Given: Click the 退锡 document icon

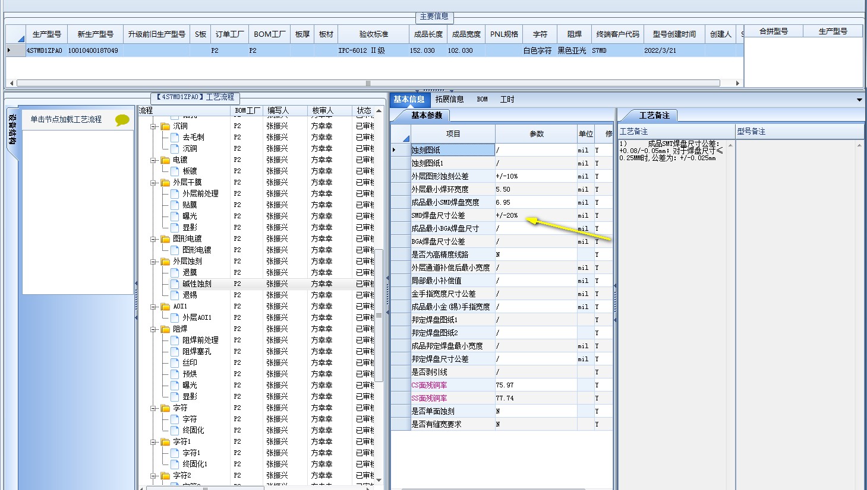Looking at the screenshot, I should coord(175,295).
